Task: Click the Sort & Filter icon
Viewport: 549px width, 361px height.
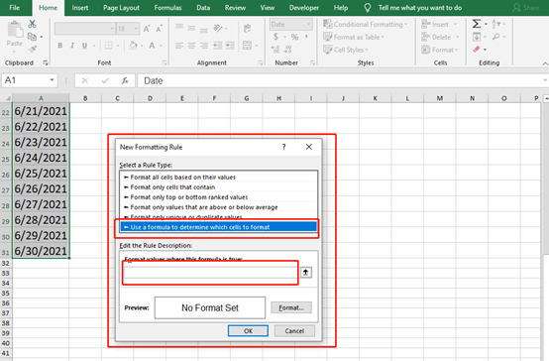Action: click(496, 24)
